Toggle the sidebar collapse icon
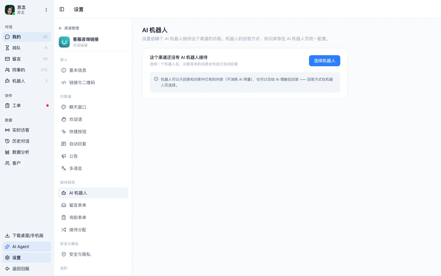Viewport: 441px width, 276px height. (x=62, y=9)
